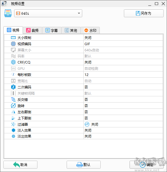The image size is (167, 172).
Task: Click the 大小限制 label
Action: tap(24, 38)
